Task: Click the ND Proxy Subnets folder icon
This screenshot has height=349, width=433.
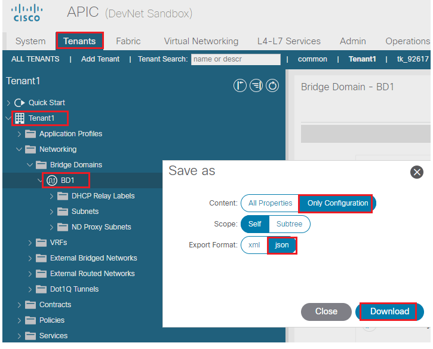Action: [x=63, y=227]
